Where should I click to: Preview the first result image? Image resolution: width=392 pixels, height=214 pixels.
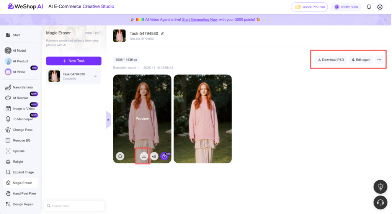(x=142, y=119)
